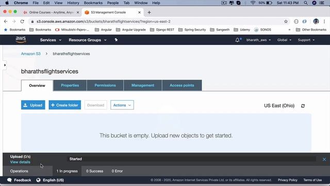Click the Download button
Viewport: 330px width, 186px height.
96,105
